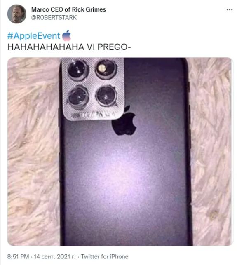The width and height of the screenshot is (237, 265).
Task: Click the Apple logo emoji beside the hashtag
Action: pos(66,35)
